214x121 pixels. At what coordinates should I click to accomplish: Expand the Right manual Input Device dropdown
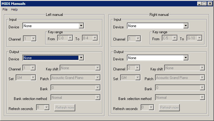pyautogui.click(x=158, y=26)
